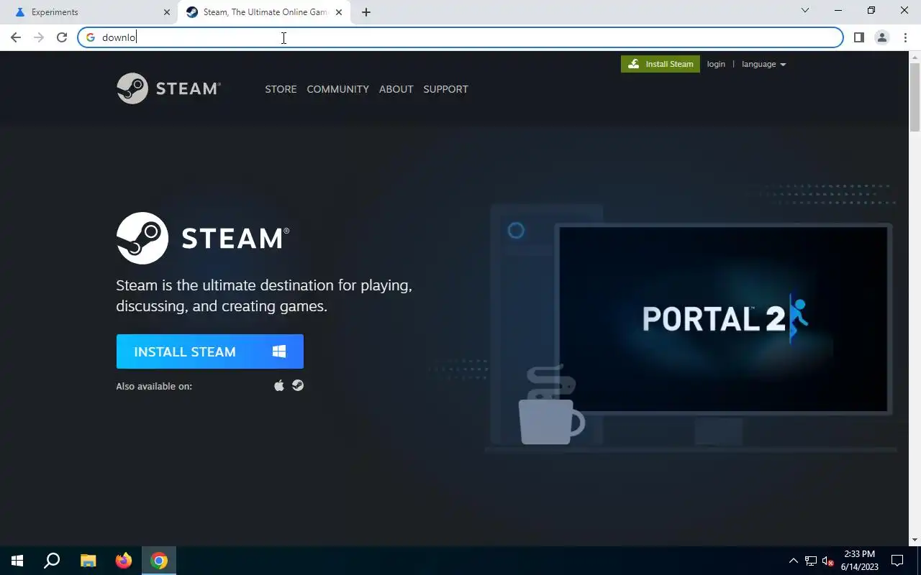
Task: Minimize the Chrome window
Action: (x=838, y=10)
